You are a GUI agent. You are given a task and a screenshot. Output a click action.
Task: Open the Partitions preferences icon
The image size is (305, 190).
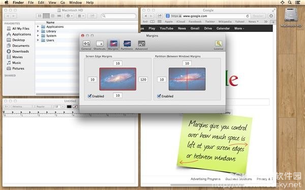pyautogui.click(x=127, y=45)
